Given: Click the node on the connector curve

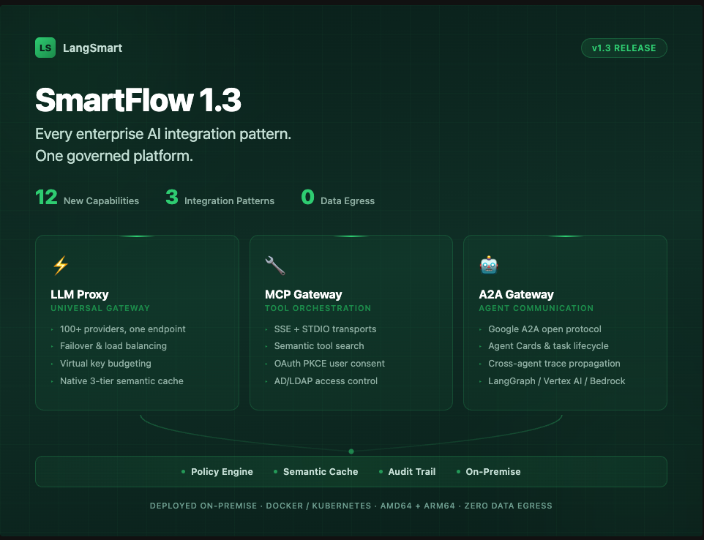Looking at the screenshot, I should point(351,451).
